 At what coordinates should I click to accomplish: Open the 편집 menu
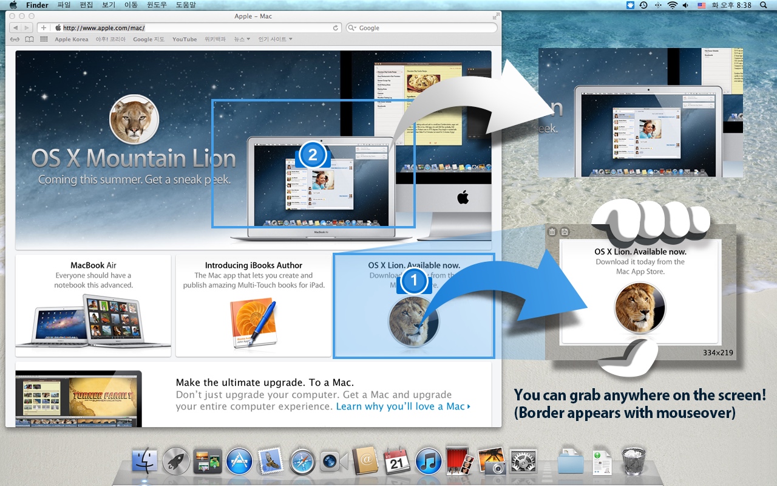(86, 5)
